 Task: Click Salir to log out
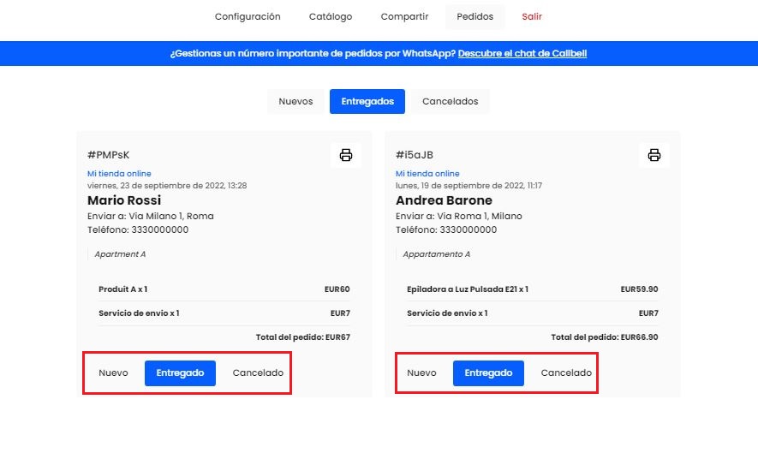coord(532,16)
